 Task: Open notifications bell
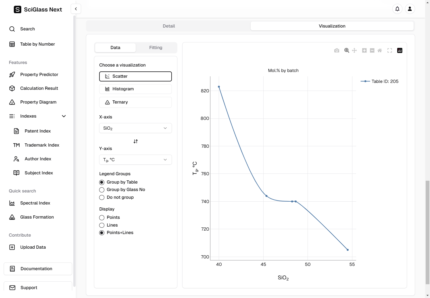click(x=397, y=9)
